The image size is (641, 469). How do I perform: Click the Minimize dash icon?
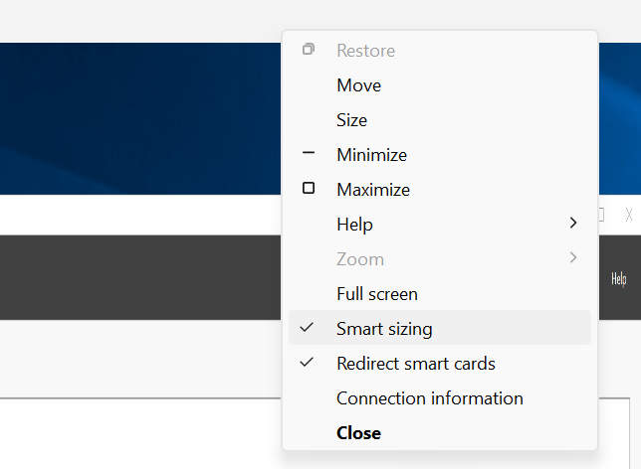pos(309,153)
